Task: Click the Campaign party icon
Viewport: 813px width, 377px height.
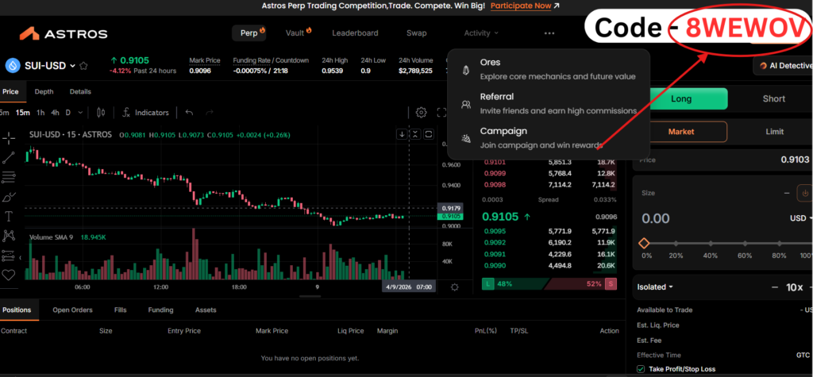Action: [465, 138]
